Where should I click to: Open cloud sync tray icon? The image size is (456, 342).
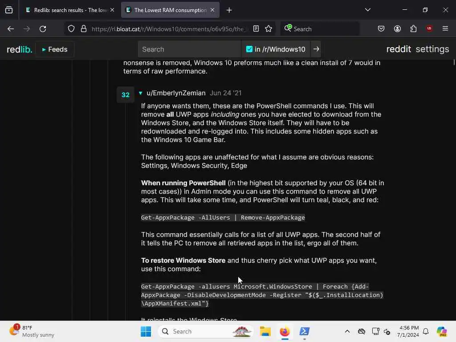362,331
